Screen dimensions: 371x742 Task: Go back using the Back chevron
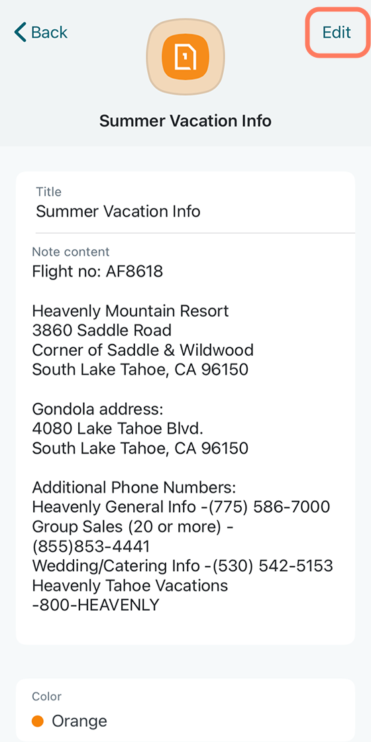click(x=21, y=32)
